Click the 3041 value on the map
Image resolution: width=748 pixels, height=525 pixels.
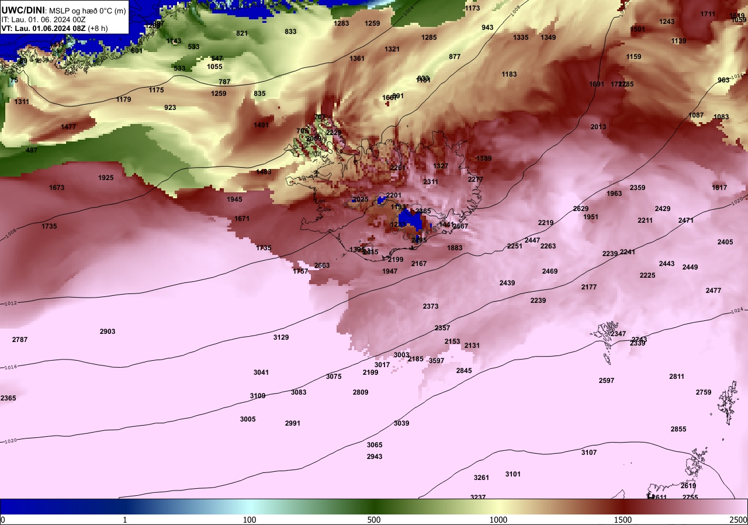261,372
